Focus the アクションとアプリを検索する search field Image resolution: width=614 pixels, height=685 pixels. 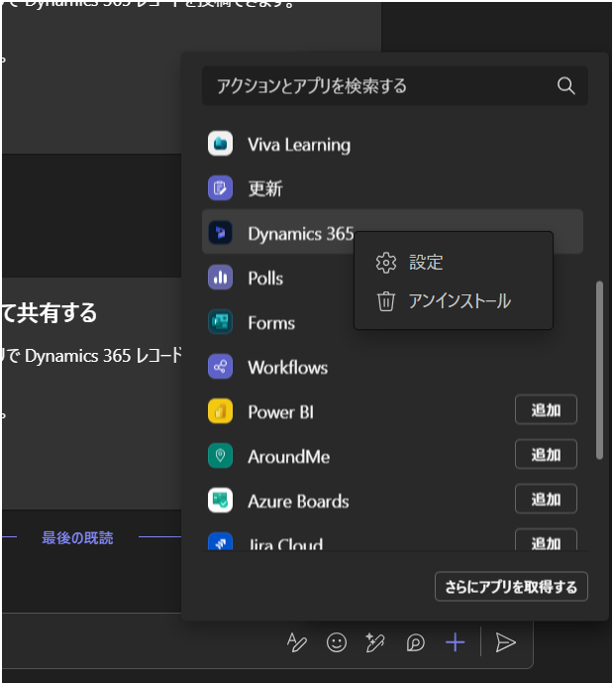[394, 85]
